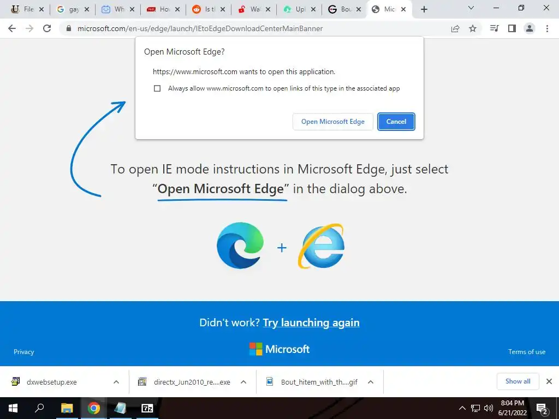This screenshot has height=419, width=559.
Task: Open Chrome's three-dot menu
Action: (x=547, y=28)
